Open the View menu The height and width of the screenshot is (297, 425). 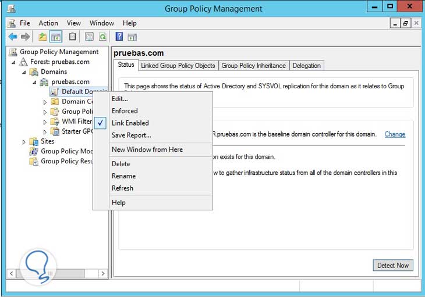(x=74, y=23)
